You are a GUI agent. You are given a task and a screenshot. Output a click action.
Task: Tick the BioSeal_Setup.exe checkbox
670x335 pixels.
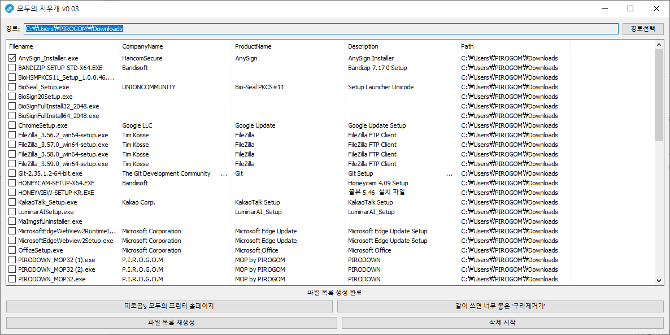pyautogui.click(x=12, y=87)
